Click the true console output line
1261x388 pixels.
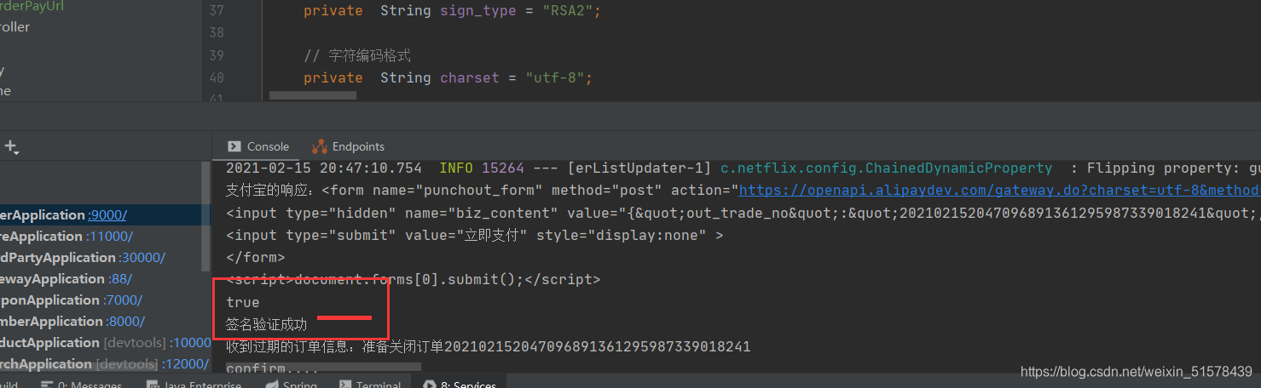(242, 302)
